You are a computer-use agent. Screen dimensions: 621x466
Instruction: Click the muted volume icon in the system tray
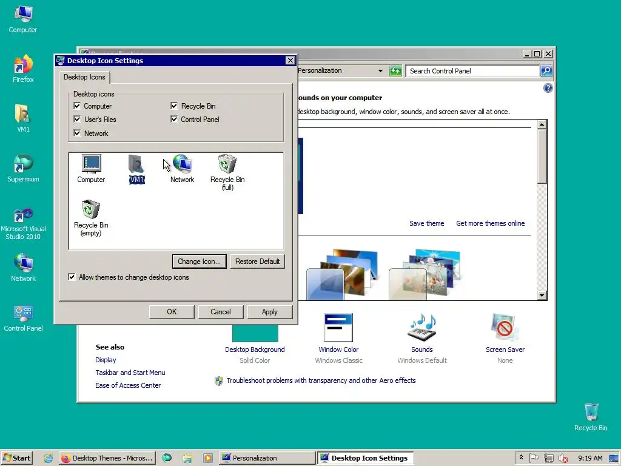[x=563, y=458]
